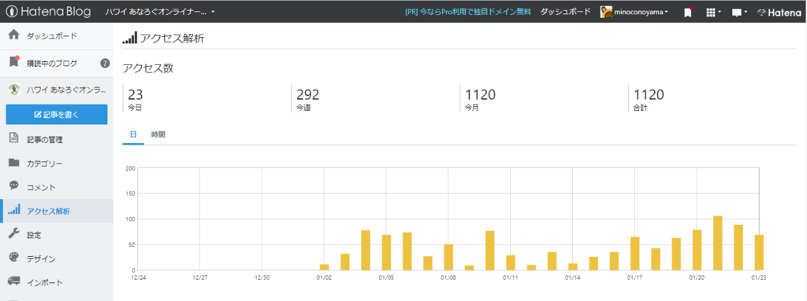Click the Hatena Blog logo
Screen dimensions: 807x301
(48, 11)
